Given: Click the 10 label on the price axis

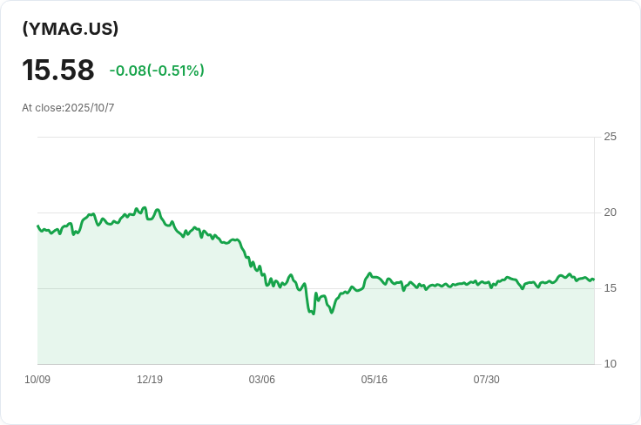Looking at the screenshot, I should [610, 364].
